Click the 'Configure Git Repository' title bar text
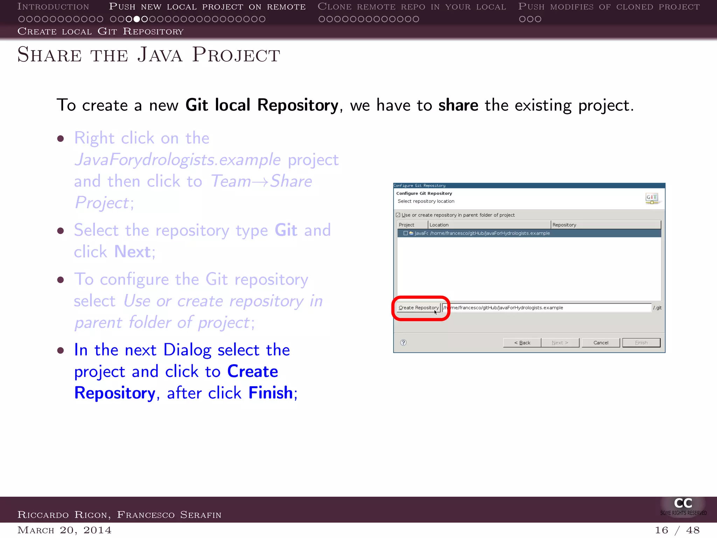 pos(419,186)
